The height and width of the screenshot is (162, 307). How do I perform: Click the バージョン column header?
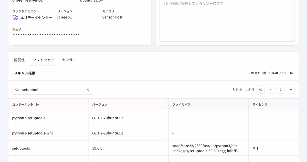(100, 104)
